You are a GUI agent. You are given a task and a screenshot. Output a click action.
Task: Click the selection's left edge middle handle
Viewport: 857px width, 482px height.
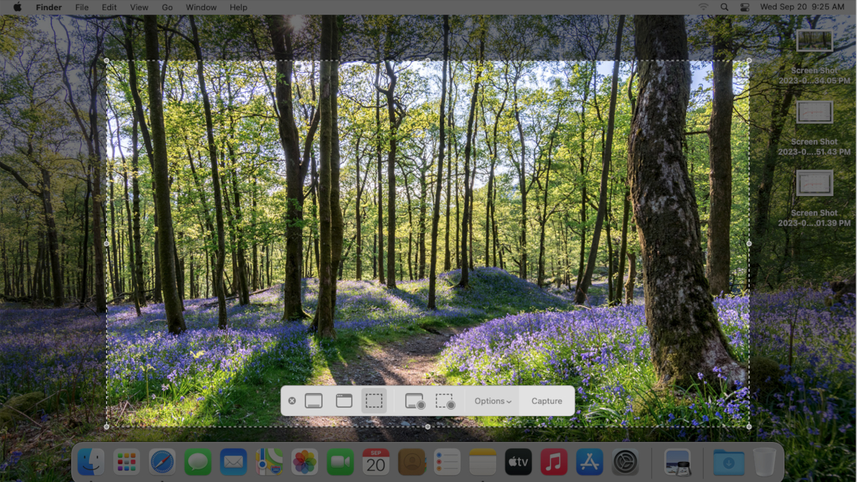(x=106, y=244)
